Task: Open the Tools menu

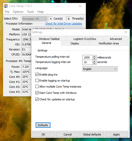Action: tap(30, 12)
